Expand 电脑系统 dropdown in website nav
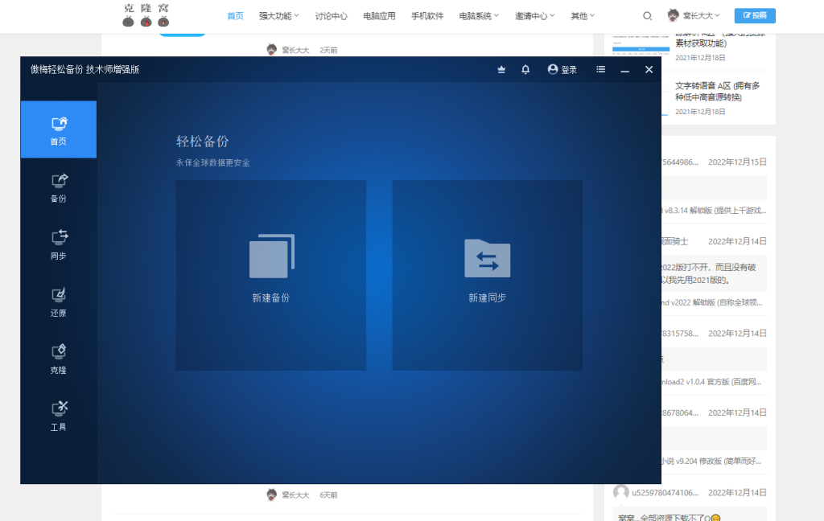Screen dimensions: 824x521 [x=479, y=16]
